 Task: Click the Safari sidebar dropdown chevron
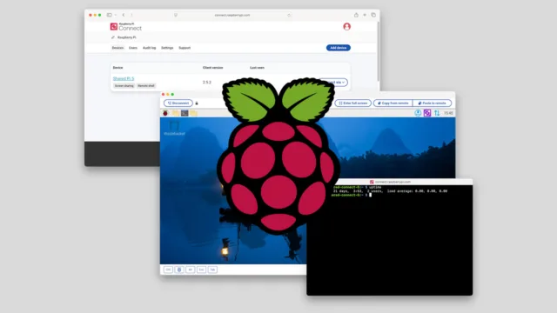116,15
